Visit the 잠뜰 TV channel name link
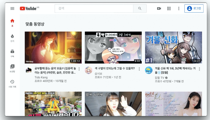This screenshot has height=120, width=210. (160, 78)
